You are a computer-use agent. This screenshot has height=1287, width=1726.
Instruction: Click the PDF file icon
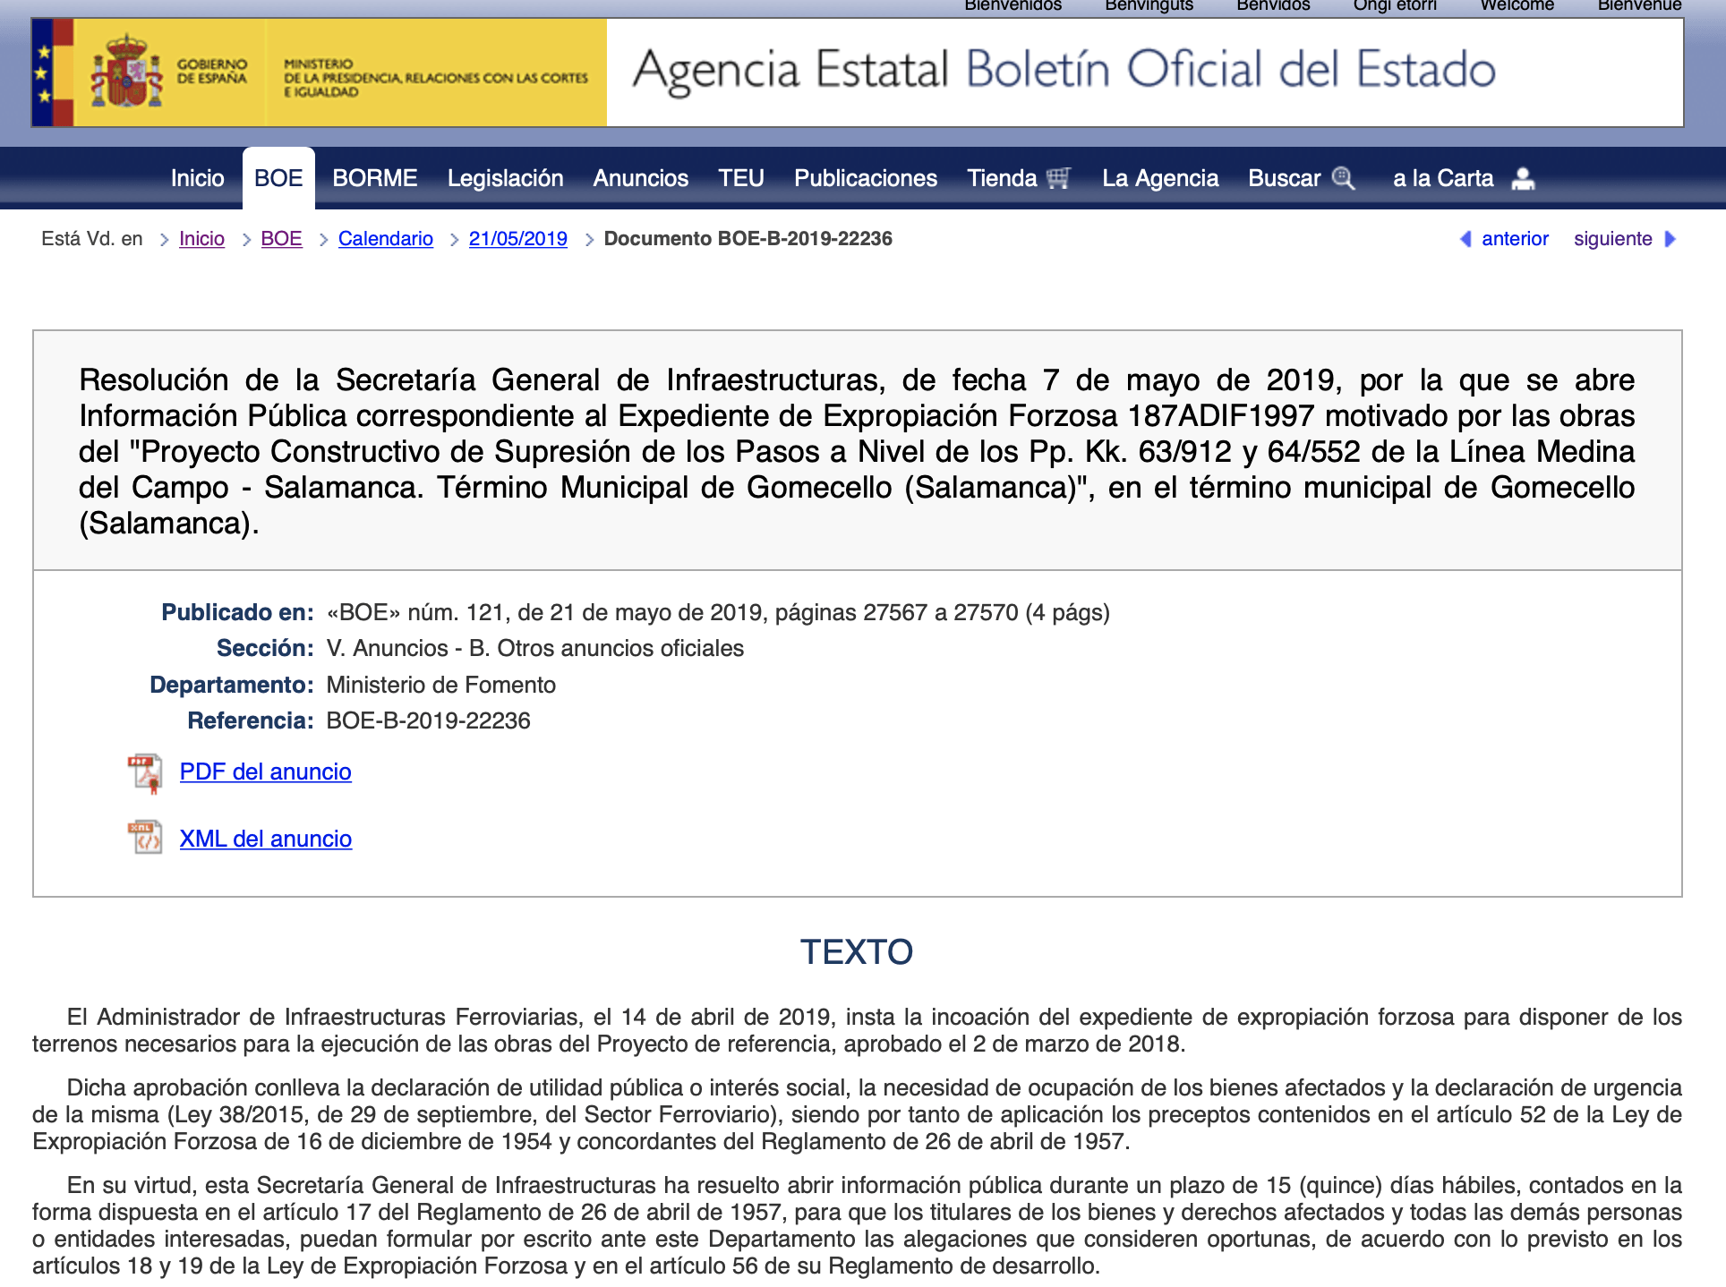click(145, 773)
